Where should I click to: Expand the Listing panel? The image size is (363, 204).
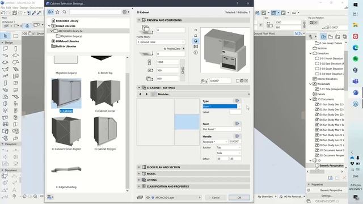[139, 180]
